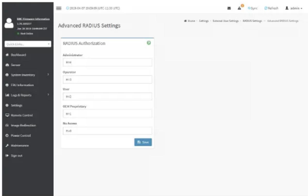This screenshot has height=196, width=308.
Task: Click the Sign out arrow icon
Action: [x=7, y=155]
